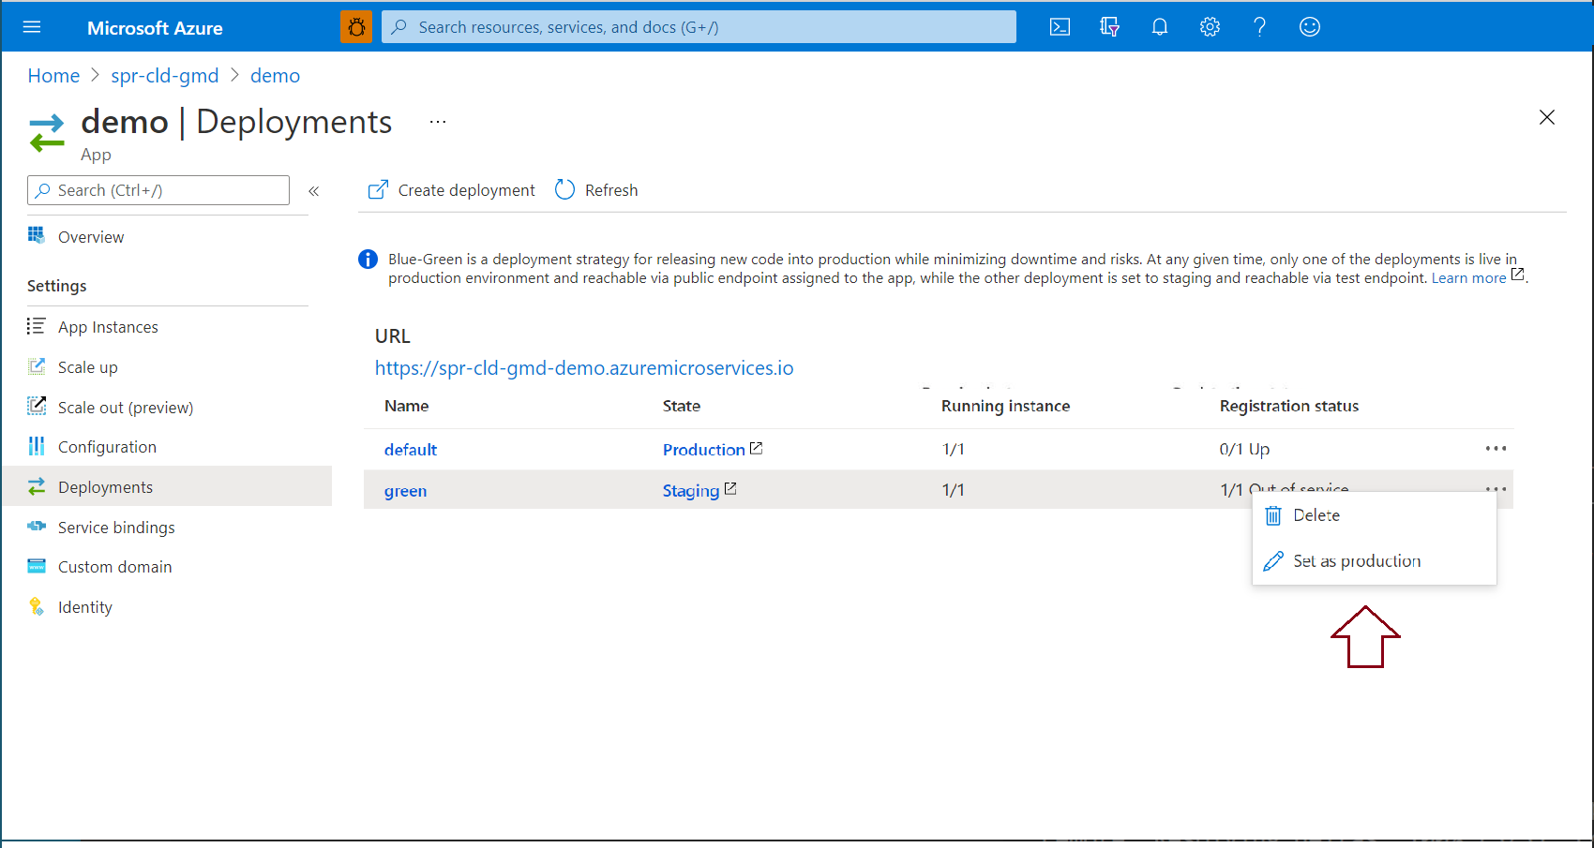Open the notifications bell

1159,26
